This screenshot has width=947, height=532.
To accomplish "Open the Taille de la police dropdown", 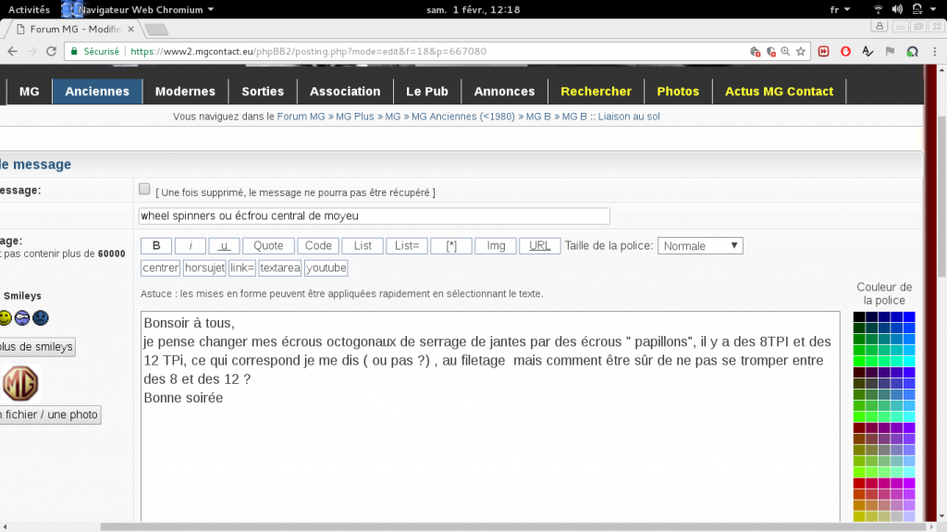I will 700,246.
